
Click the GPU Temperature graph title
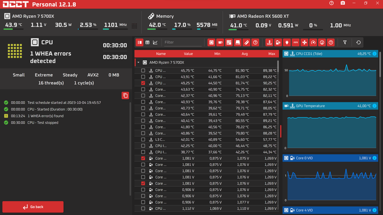tap(310, 106)
